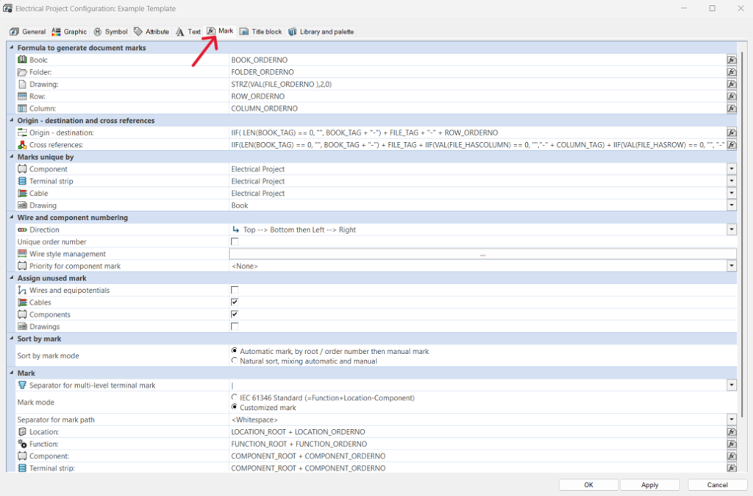Click the Separator for multi-level terminal icon
Viewport: 753px width, 496px height.
coord(22,386)
